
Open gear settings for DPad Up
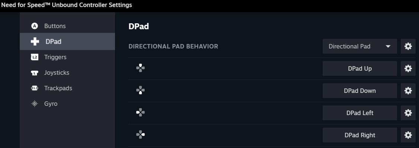pos(408,68)
